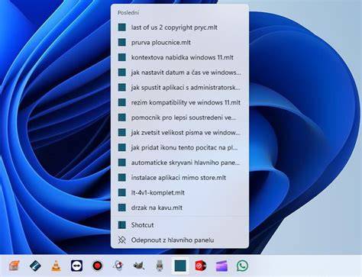This screenshot has width=362, height=277.
Task: Open rezim kompatibility ve windows 11.mlt
Action: coord(179,102)
